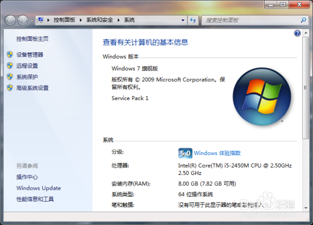The height and width of the screenshot is (225, 313).
Task: Click the shield icon beside 系统保护
Action: [x=10, y=77]
